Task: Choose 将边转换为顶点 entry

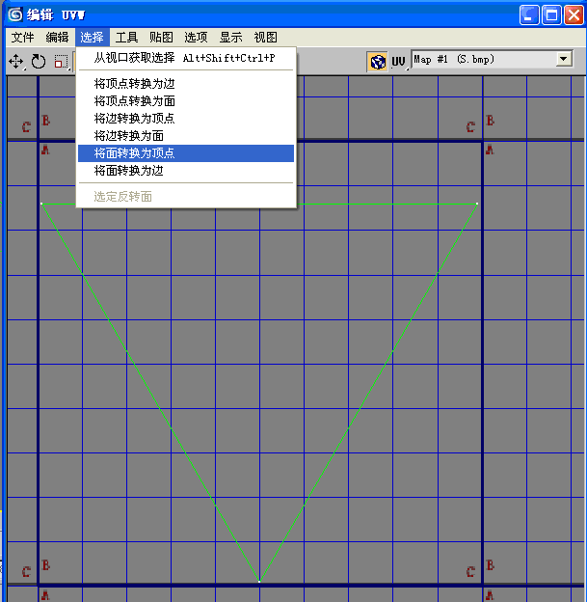Action: tap(186, 119)
